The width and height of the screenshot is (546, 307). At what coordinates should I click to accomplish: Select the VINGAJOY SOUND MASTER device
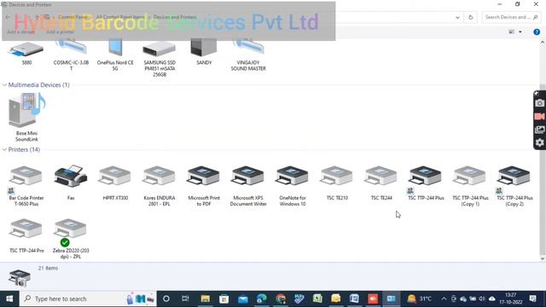(x=248, y=55)
